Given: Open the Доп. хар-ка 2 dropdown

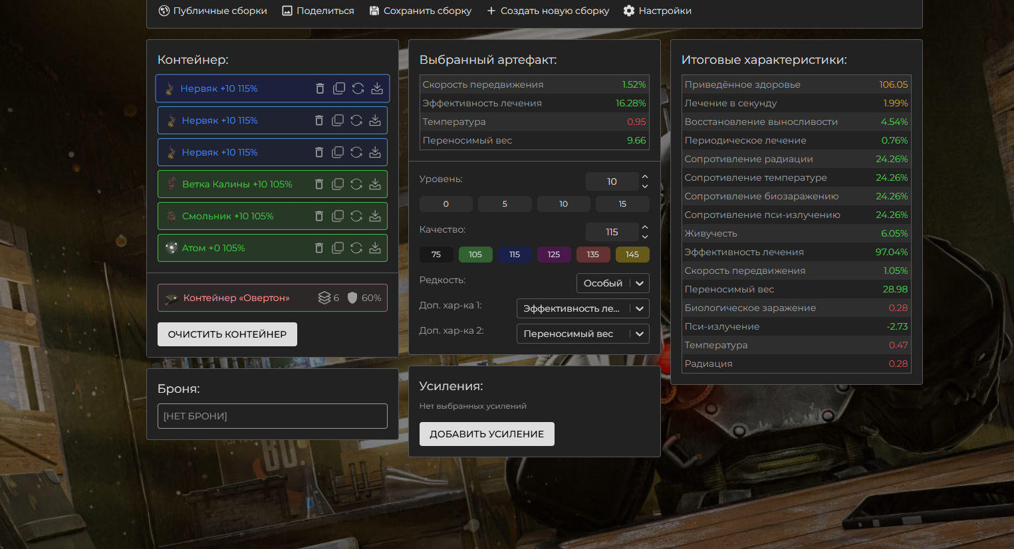Looking at the screenshot, I should 583,334.
